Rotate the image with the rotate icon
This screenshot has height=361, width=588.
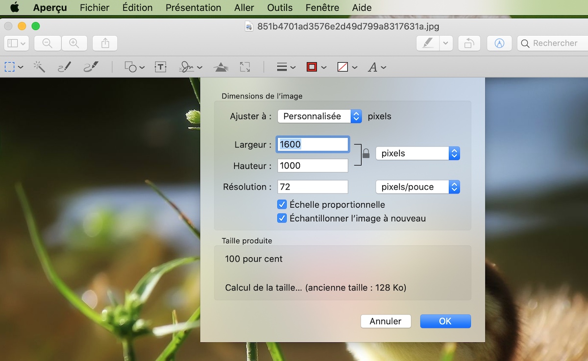tap(469, 43)
